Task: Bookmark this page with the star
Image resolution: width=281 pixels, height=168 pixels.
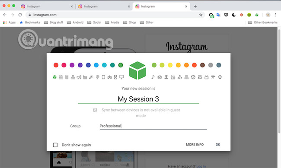Action: click(201, 15)
